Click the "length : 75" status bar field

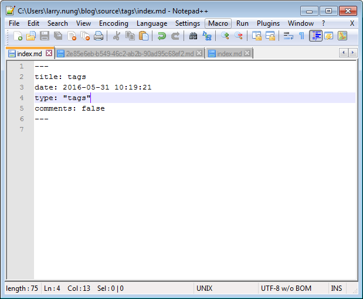click(x=22, y=288)
